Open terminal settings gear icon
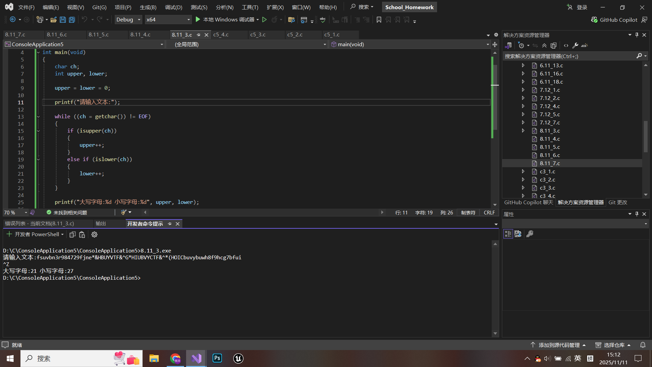 coord(94,234)
